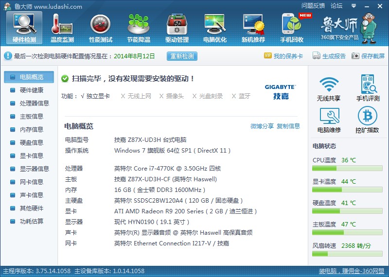Click the 保存截屏 camera icon
This screenshot has width=389, height=277.
[355, 56]
